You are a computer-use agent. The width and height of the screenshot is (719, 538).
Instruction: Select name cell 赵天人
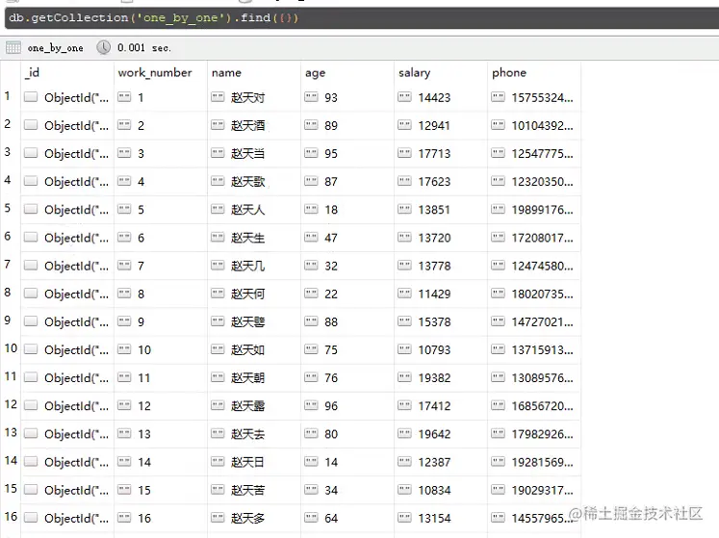click(x=248, y=210)
